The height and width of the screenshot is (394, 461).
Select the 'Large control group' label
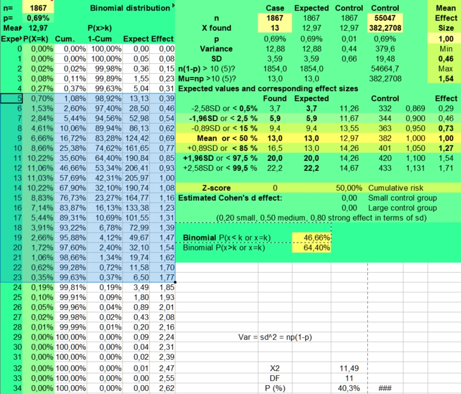[402, 208]
